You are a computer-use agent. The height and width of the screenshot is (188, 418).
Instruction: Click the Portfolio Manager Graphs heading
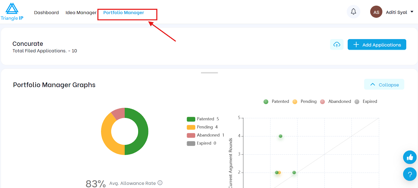tap(54, 85)
